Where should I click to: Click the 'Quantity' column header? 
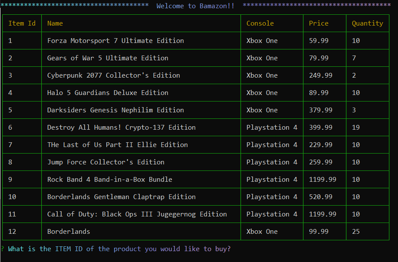(368, 23)
